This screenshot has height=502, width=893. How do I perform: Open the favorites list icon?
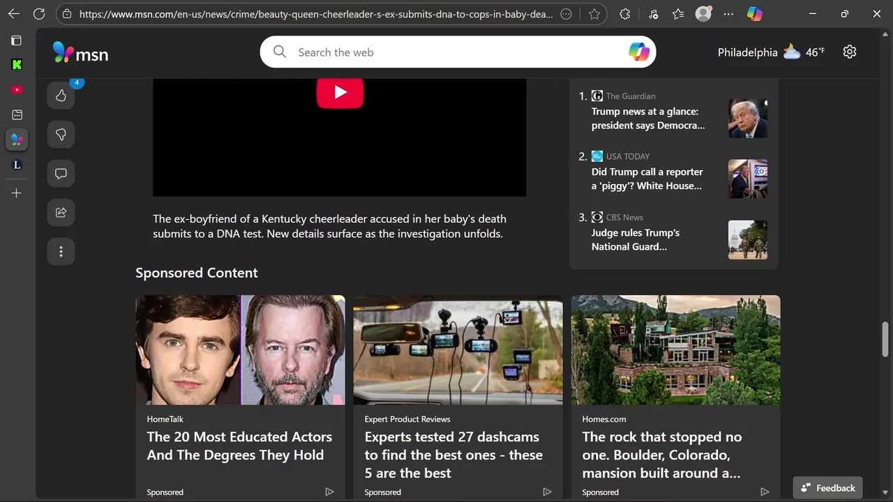tap(678, 14)
